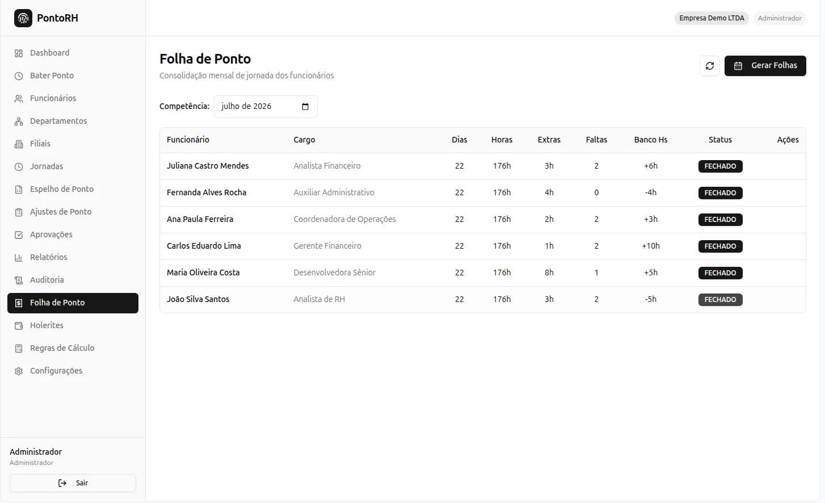Viewport: 825px width, 503px height.
Task: Click the Gerar Folhas button label
Action: coord(774,65)
